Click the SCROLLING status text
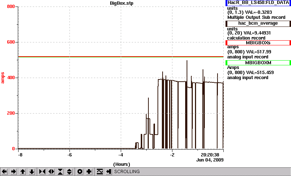 pyautogui.click(x=127, y=172)
